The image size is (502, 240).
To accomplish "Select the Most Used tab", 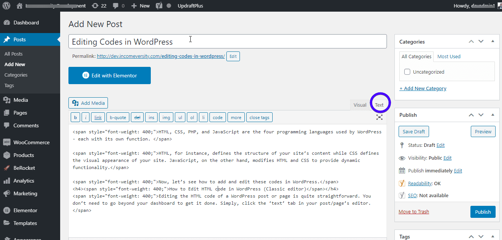I will click(x=449, y=56).
